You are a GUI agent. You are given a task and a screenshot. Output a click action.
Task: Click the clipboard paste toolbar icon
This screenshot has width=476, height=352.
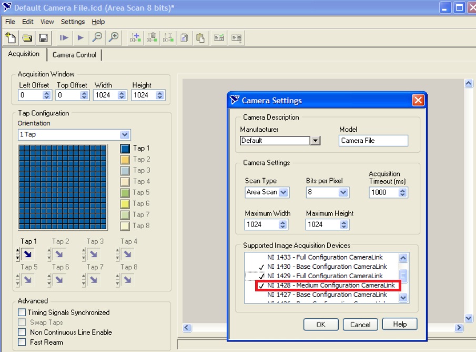200,38
